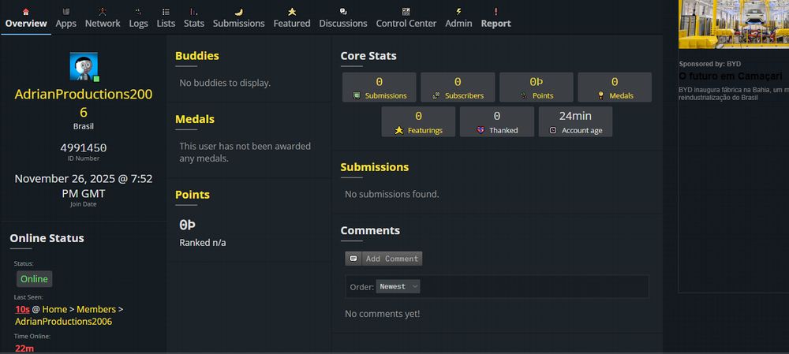Click the Network tab icon

[x=103, y=12]
